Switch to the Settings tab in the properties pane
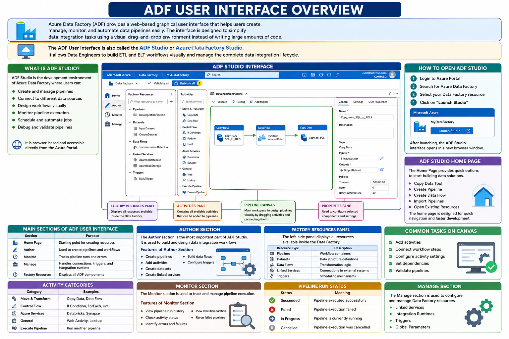509x339 pixels. coord(358,102)
